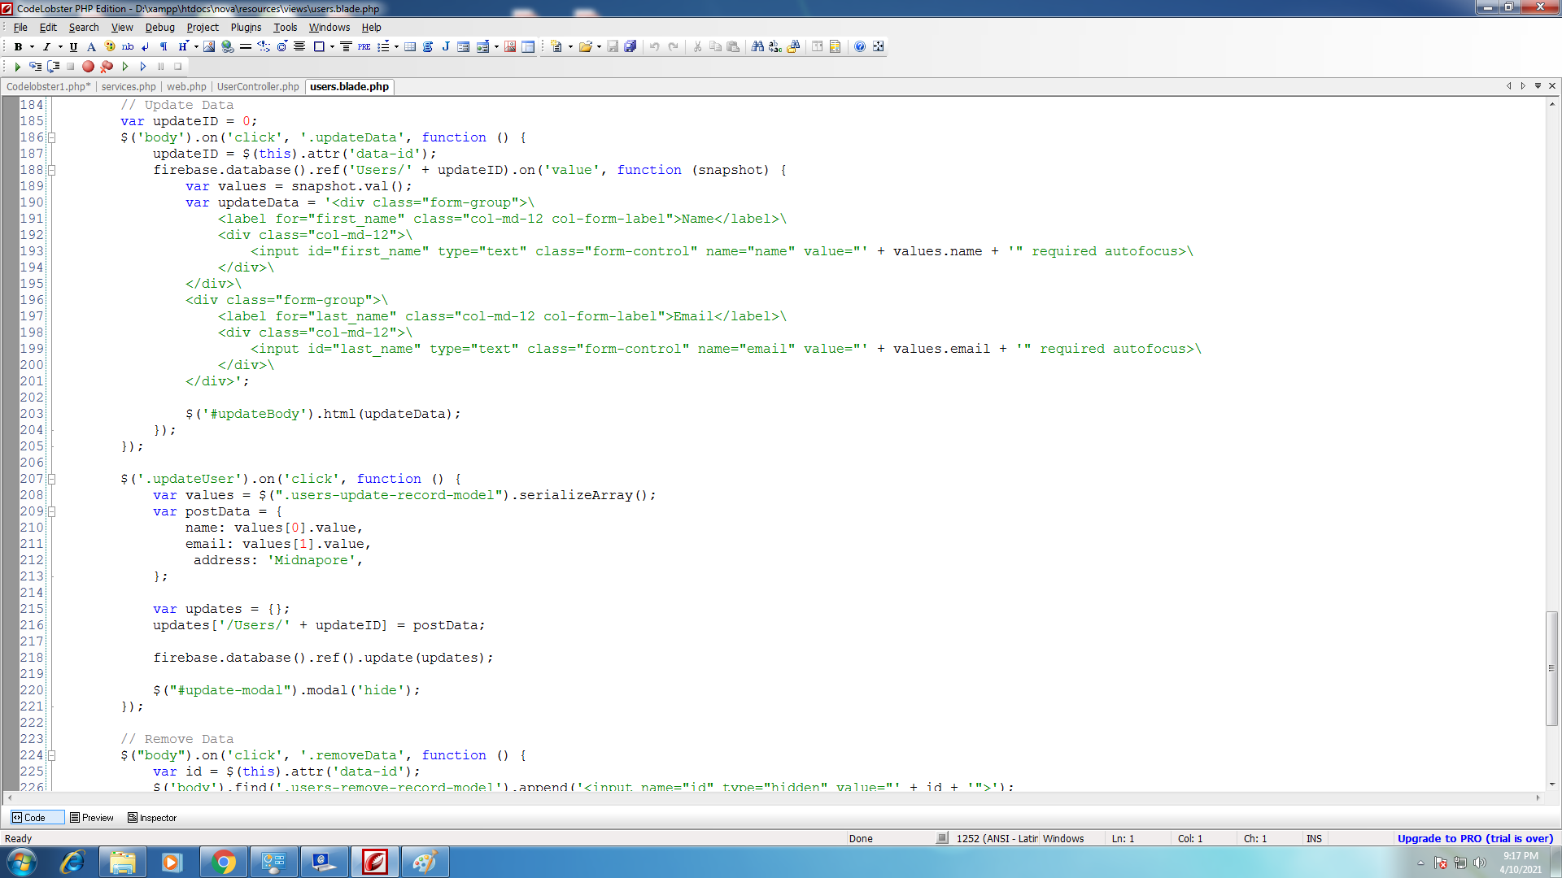The width and height of the screenshot is (1562, 878).
Task: Close the current document tab
Action: click(x=1552, y=86)
